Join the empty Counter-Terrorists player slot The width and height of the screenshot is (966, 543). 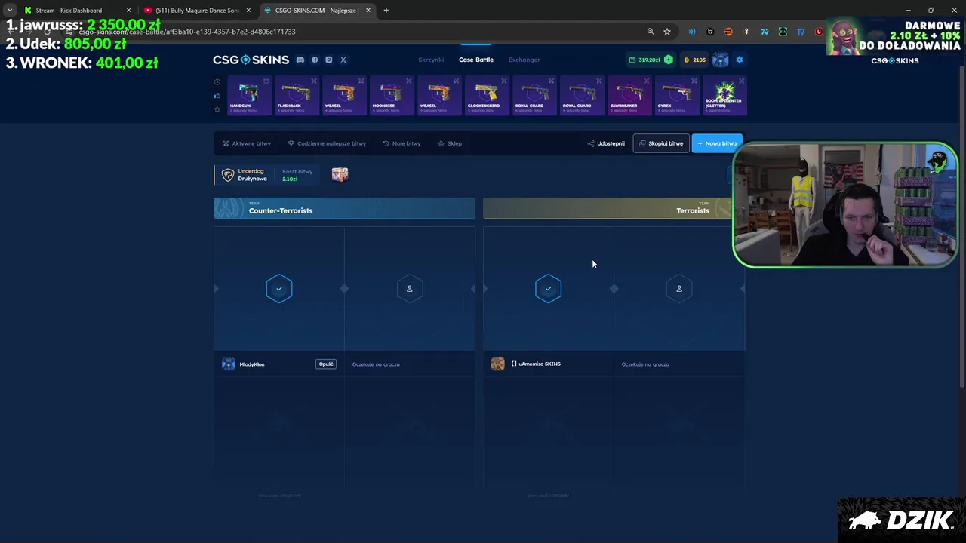(410, 289)
